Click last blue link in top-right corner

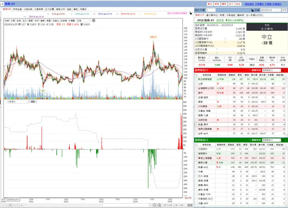(277, 4)
